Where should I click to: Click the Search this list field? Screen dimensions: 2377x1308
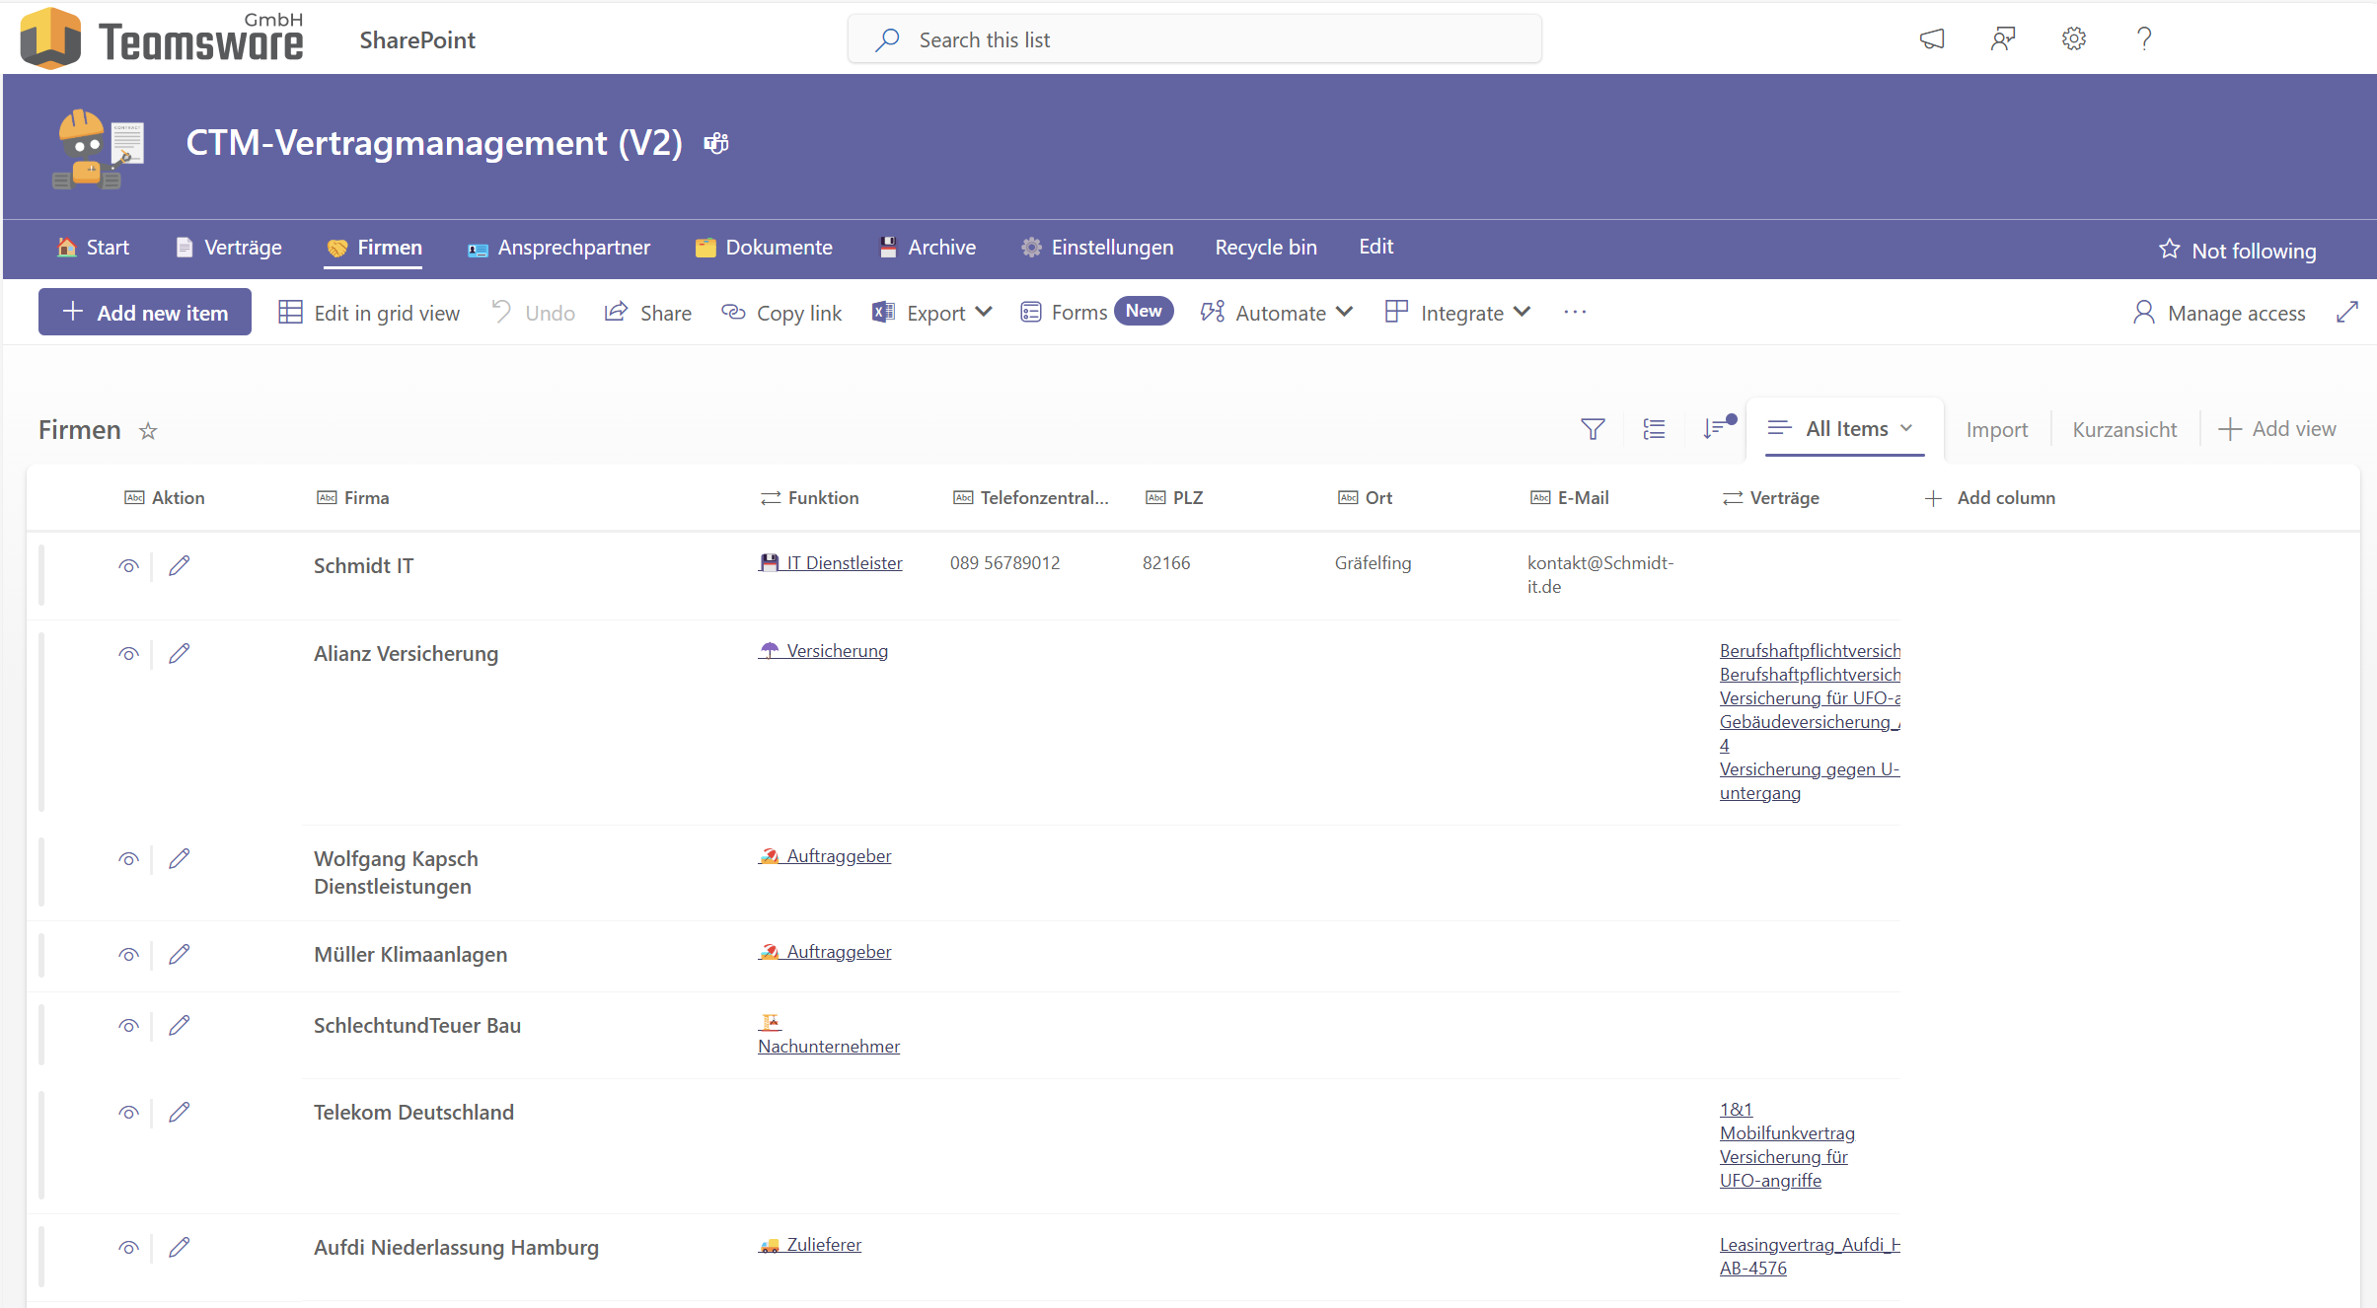(x=1194, y=40)
